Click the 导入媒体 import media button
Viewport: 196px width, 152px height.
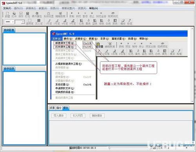[58, 116]
